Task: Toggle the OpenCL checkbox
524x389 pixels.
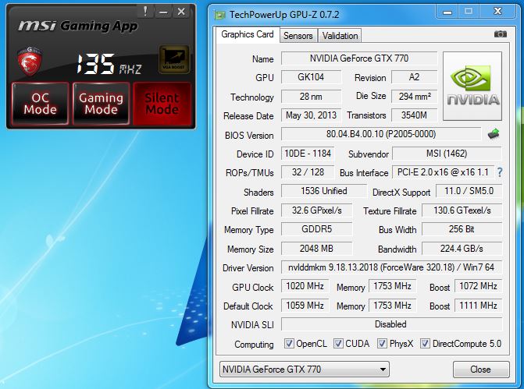Action: (289, 343)
